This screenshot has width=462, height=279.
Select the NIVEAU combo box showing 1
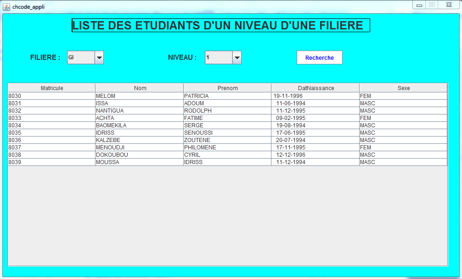pyautogui.click(x=223, y=57)
